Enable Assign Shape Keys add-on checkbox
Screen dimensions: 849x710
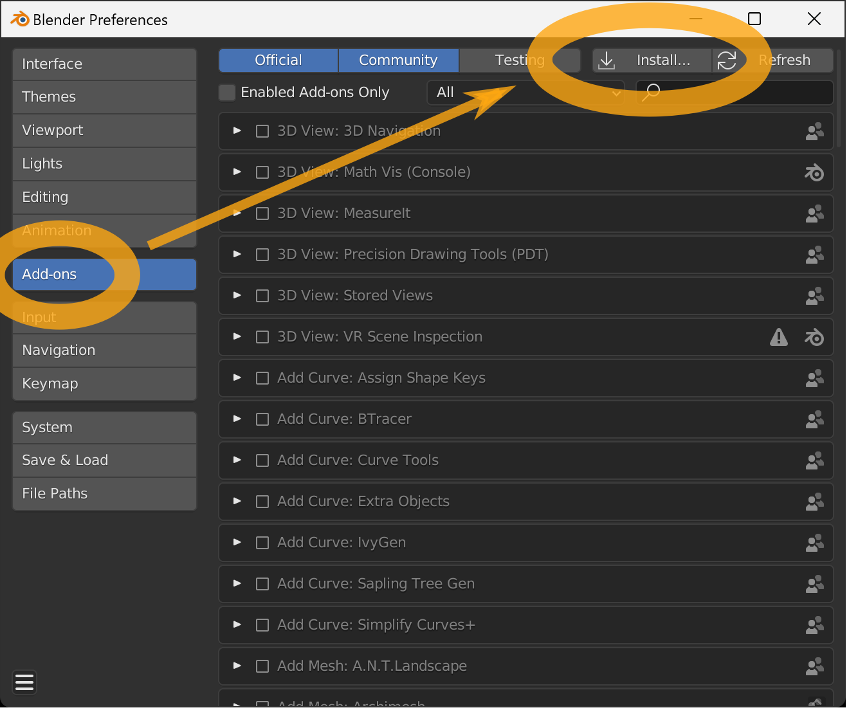click(x=262, y=378)
